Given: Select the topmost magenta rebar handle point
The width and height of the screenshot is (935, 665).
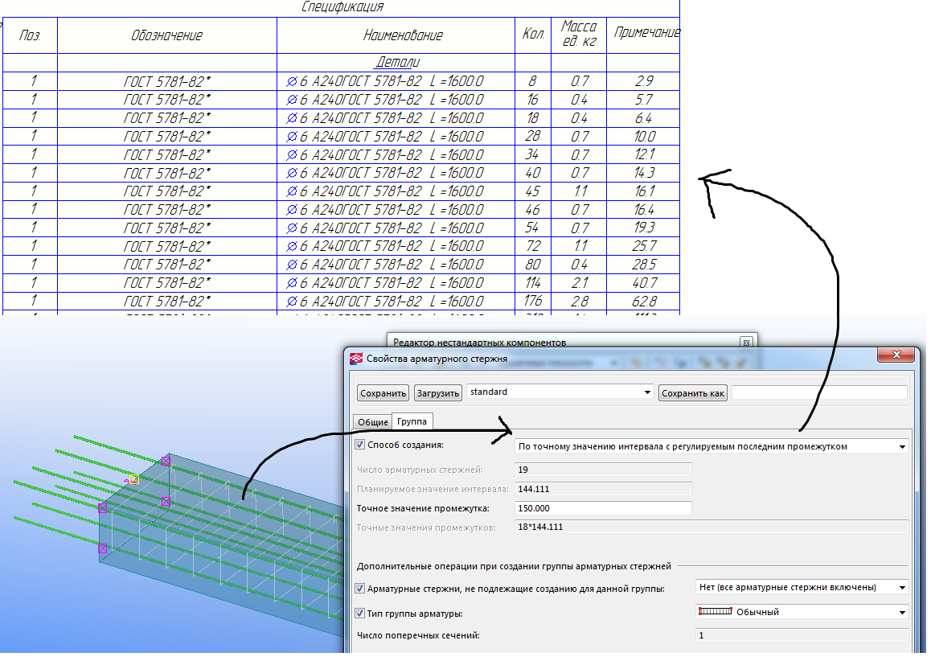Looking at the screenshot, I should click(166, 461).
